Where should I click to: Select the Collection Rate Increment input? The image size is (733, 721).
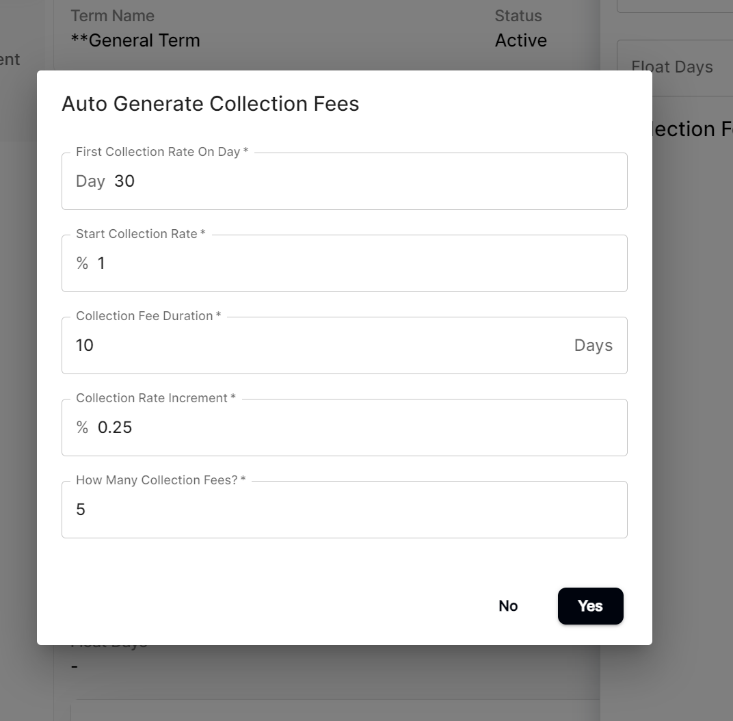point(345,427)
